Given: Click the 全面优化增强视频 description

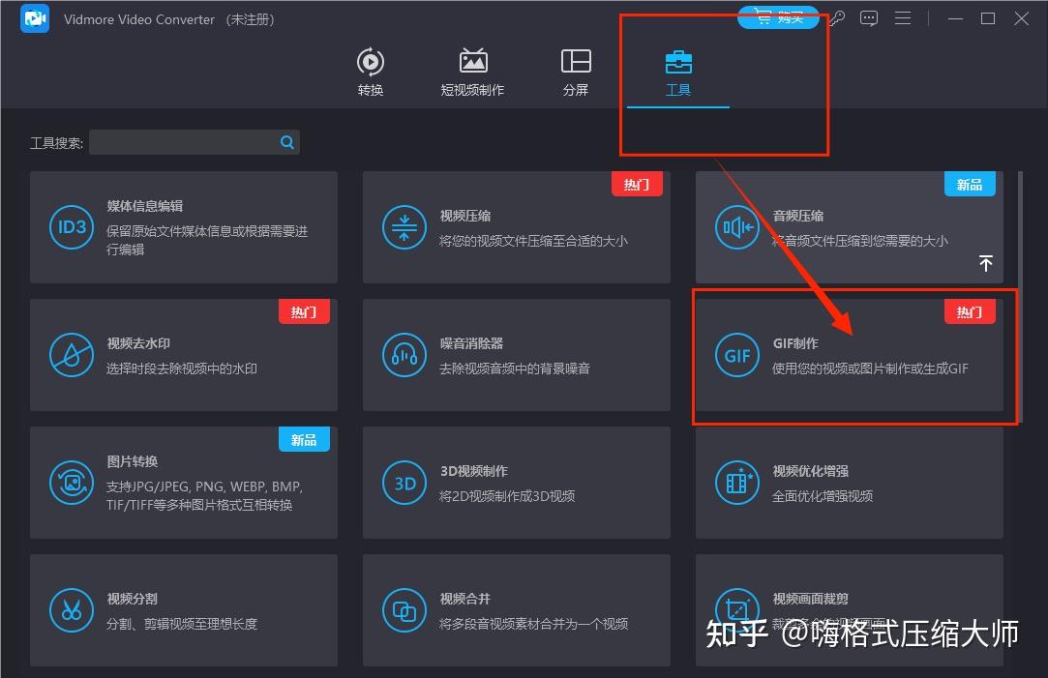Looking at the screenshot, I should (x=823, y=496).
